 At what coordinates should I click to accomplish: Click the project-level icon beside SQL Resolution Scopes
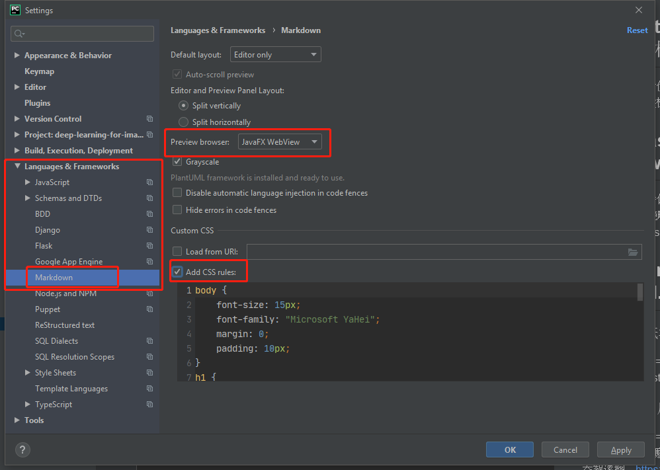(150, 357)
